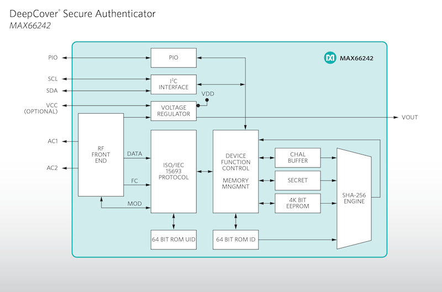
Task: Click the 64 BIT ROM UID block
Action: click(x=173, y=240)
